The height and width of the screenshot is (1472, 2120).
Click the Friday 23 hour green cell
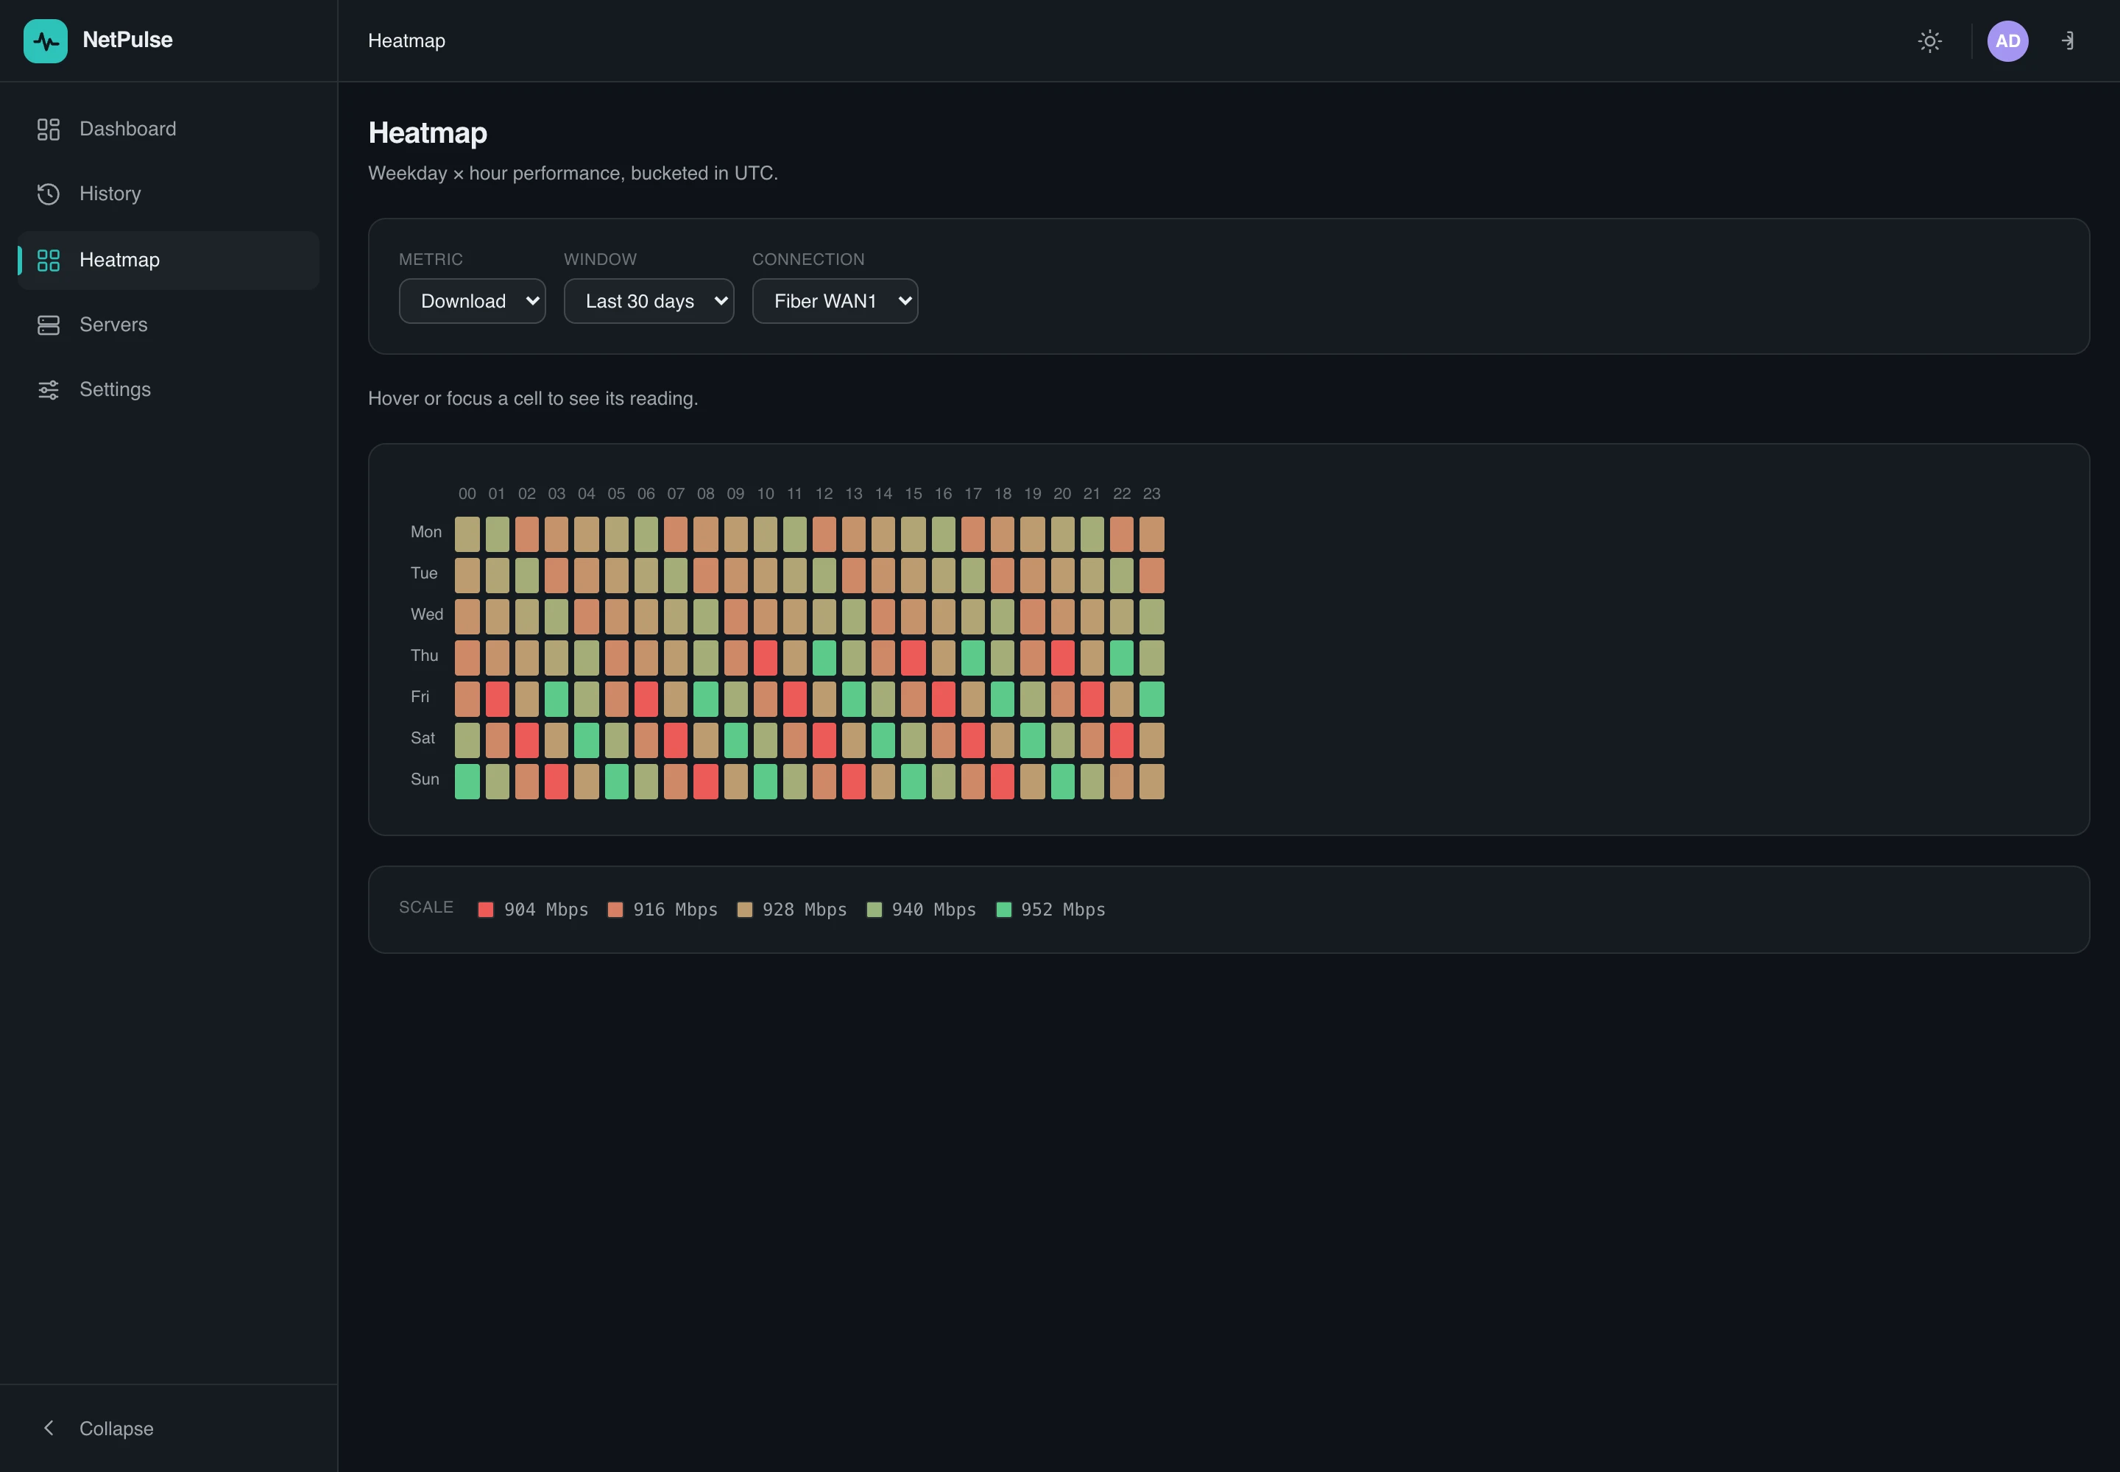pyautogui.click(x=1151, y=699)
